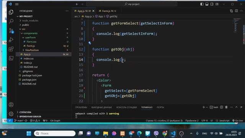
Task: Open the terminal-like activity bar icon
Action: (x=11, y=58)
